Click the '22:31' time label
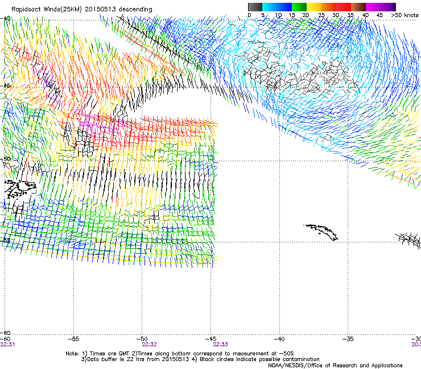Screen dimensions: 421x369 8,345
